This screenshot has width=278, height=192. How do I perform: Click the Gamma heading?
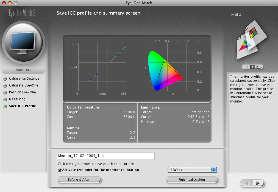click(74, 128)
